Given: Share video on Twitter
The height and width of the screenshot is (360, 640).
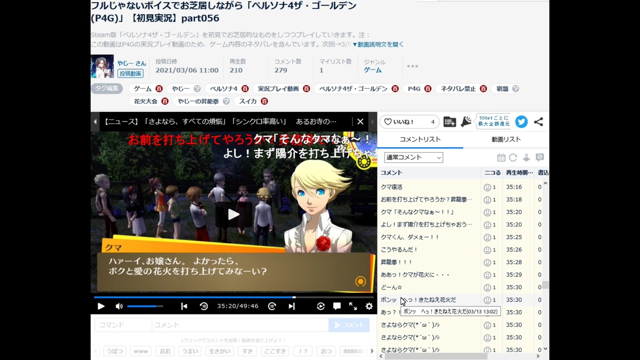Looking at the screenshot, I should (x=521, y=121).
